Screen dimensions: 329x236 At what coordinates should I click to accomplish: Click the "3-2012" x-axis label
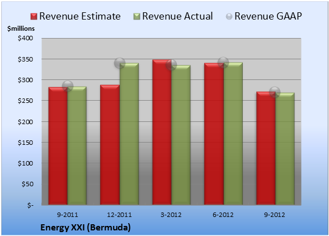pyautogui.click(x=171, y=215)
